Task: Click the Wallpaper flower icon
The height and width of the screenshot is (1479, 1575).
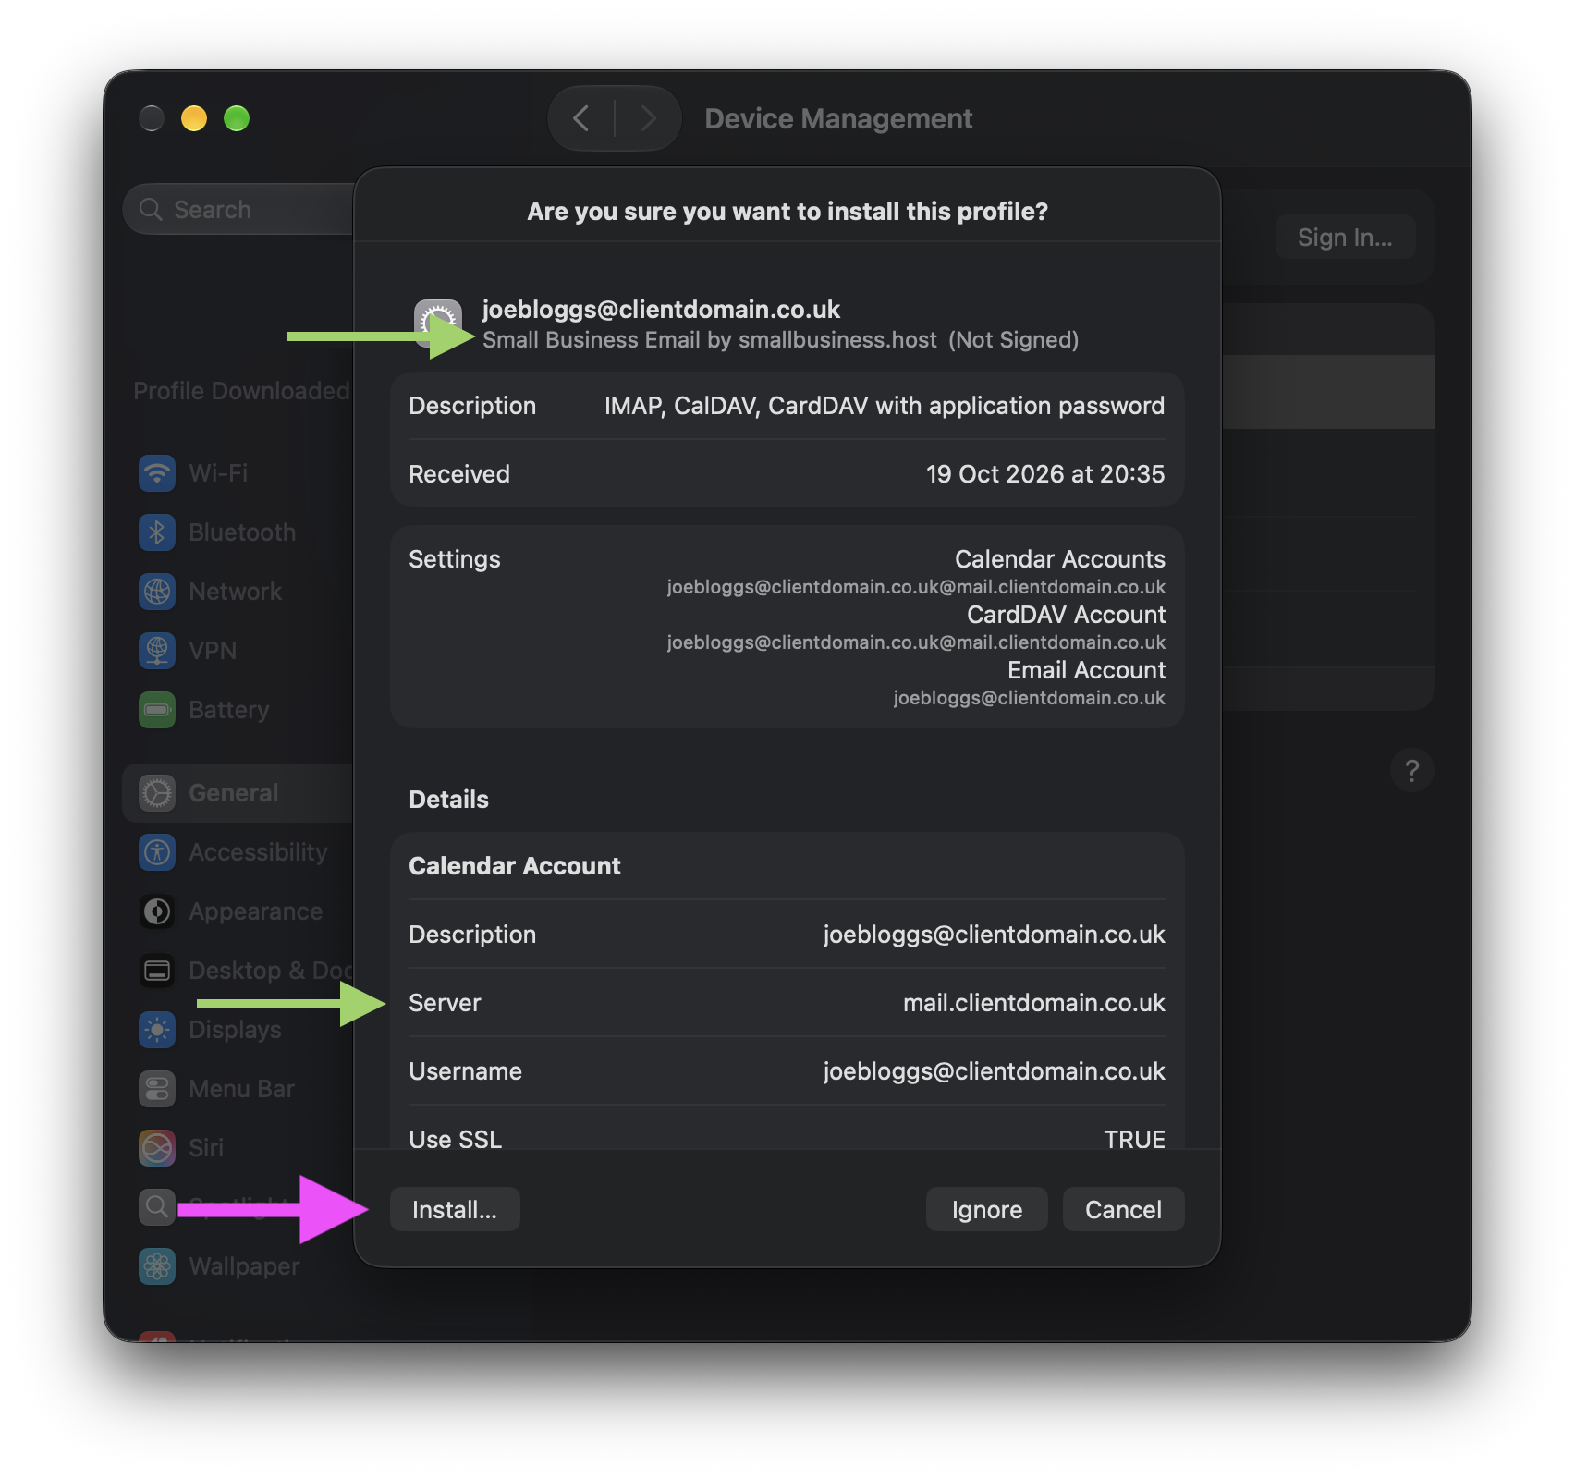Action: [x=157, y=1266]
